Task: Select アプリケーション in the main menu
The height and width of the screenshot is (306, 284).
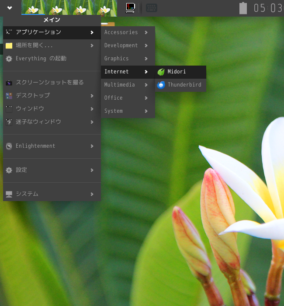Action: point(52,33)
